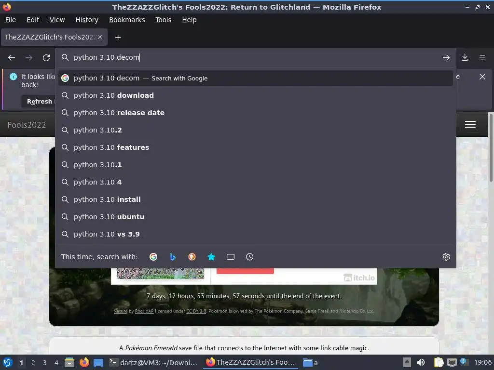Open the History menu
This screenshot has width=494, height=370.
pos(87,20)
